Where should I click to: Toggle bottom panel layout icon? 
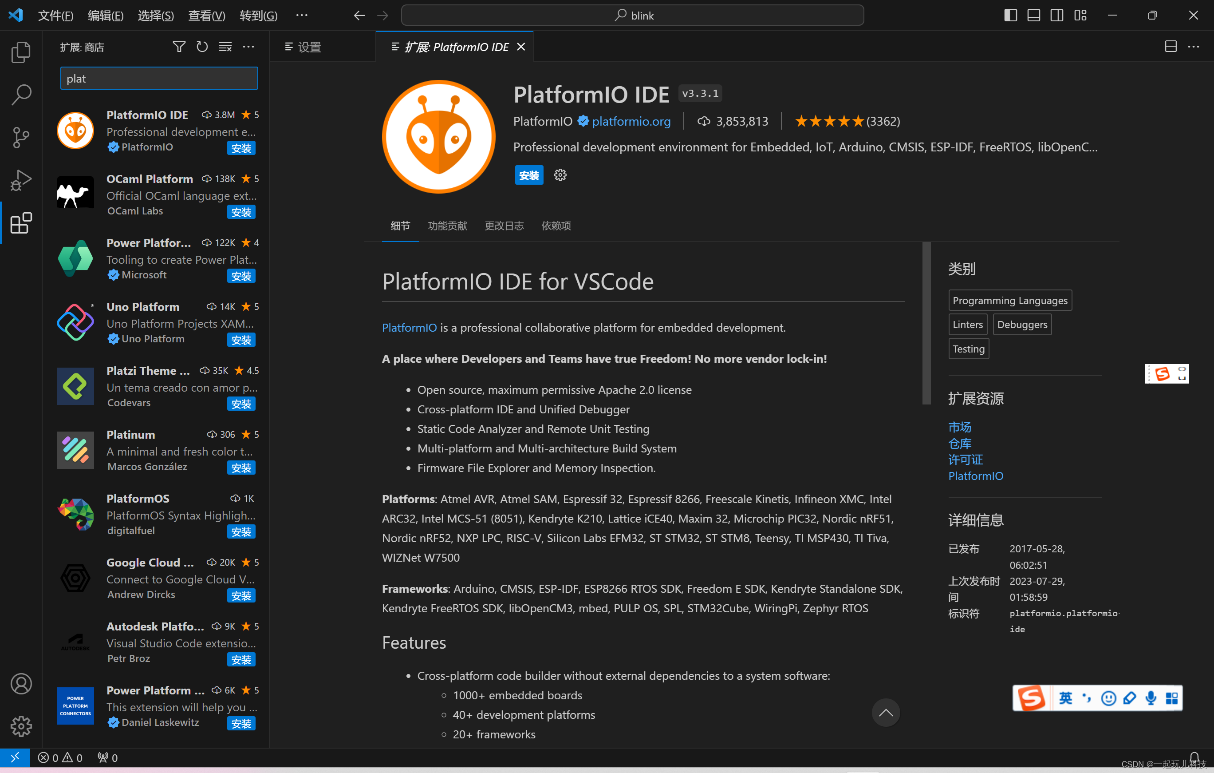point(1033,15)
